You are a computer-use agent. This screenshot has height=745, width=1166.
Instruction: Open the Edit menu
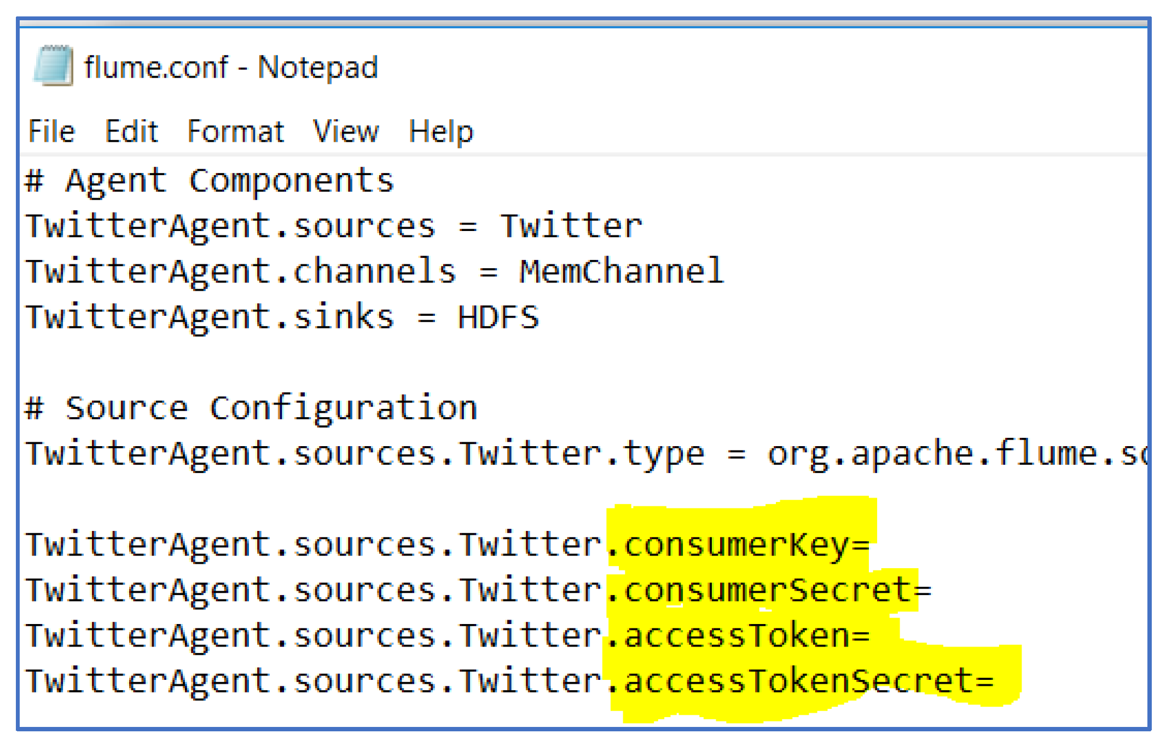pos(131,131)
